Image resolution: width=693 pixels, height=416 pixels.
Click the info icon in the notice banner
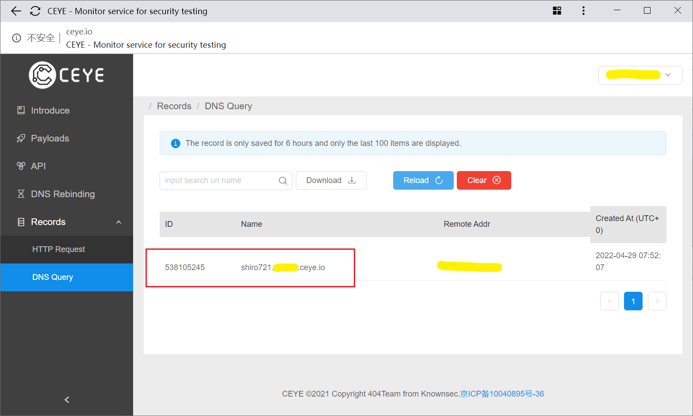[176, 143]
